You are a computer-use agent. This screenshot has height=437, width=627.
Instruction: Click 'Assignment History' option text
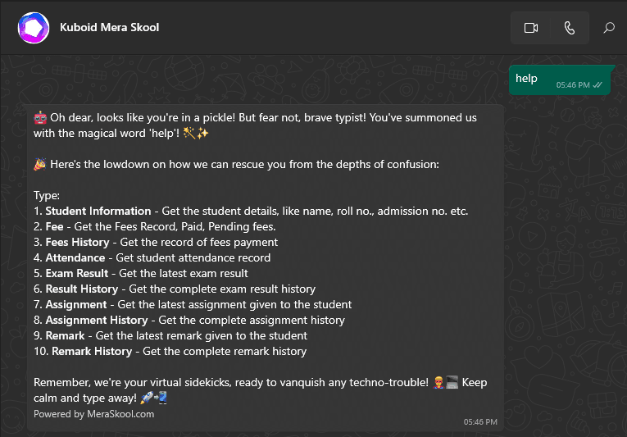97,320
